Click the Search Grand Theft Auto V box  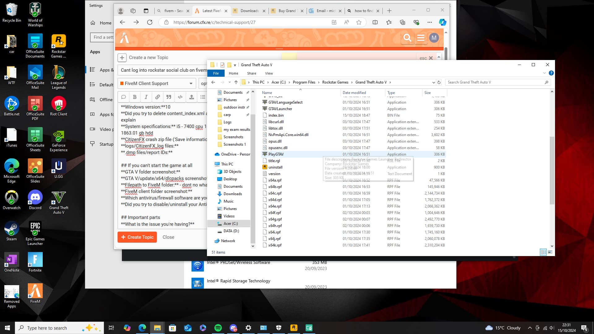(x=498, y=82)
